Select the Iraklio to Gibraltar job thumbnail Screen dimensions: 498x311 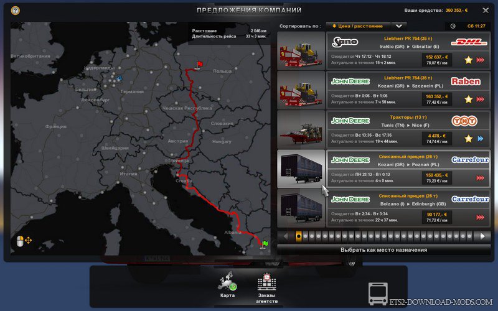coord(301,51)
